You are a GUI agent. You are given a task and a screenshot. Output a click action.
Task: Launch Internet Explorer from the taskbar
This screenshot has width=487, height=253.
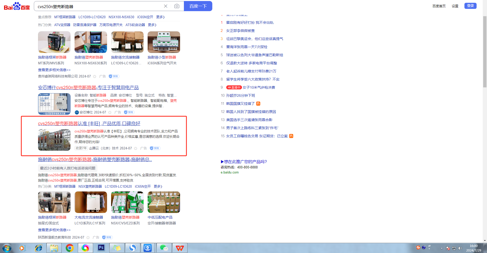click(39, 248)
